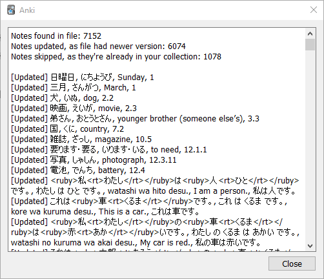Click the scrollbar up arrow

(310, 34)
